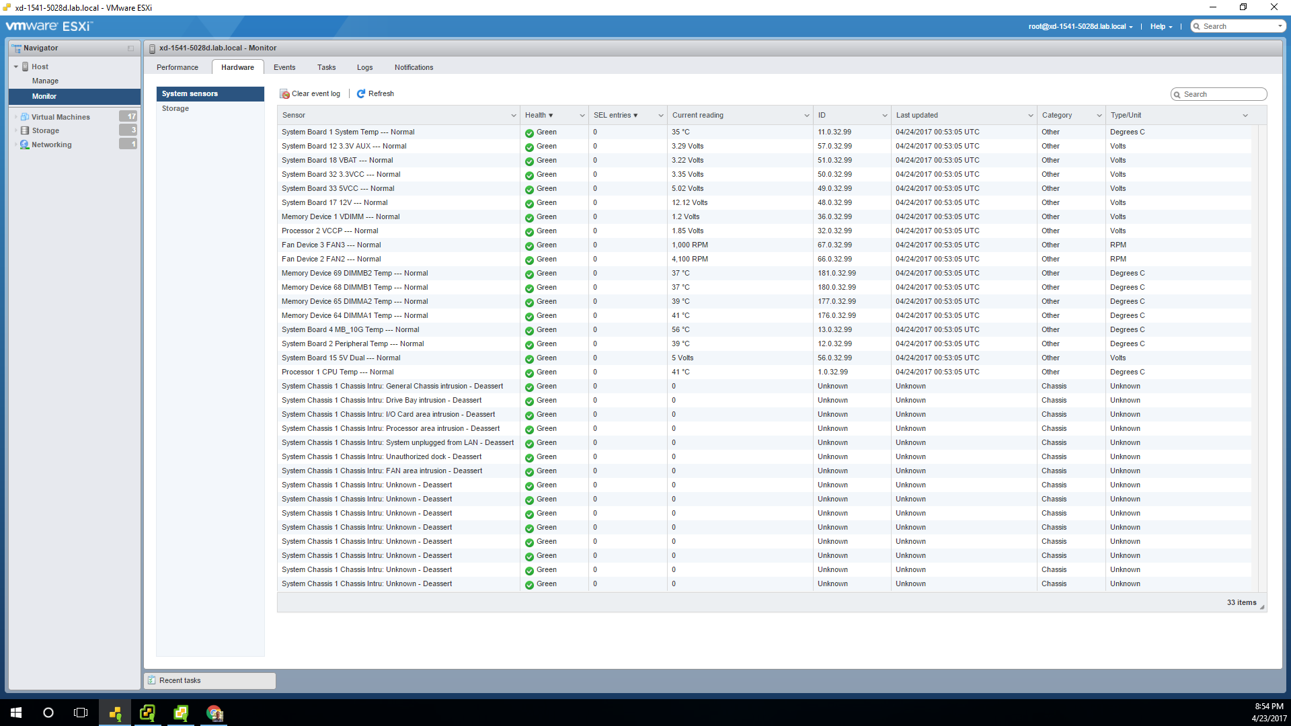Click green health icon for CPU Temp row

(x=529, y=372)
